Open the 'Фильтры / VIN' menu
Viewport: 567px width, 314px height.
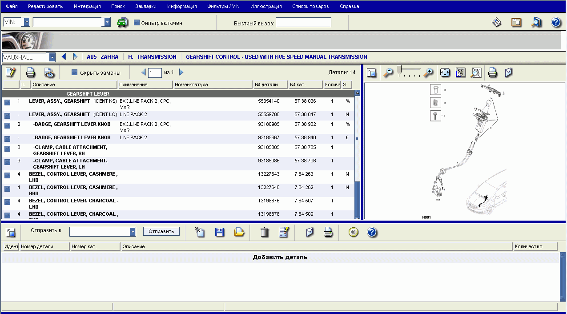click(x=223, y=6)
